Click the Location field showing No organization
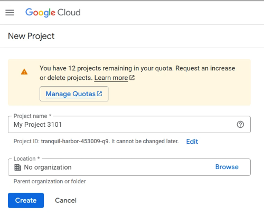The width and height of the screenshot is (264, 215). tap(129, 167)
